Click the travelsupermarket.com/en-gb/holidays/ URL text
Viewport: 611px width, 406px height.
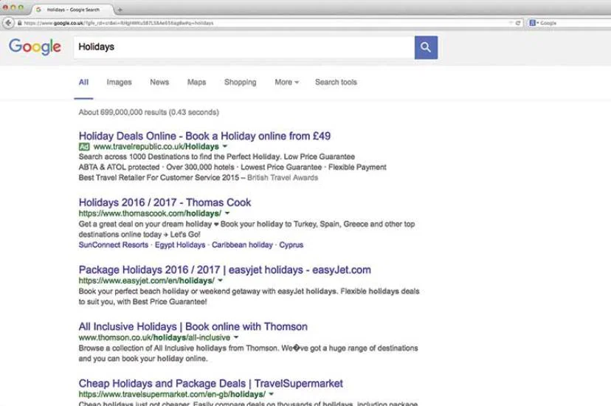click(172, 394)
